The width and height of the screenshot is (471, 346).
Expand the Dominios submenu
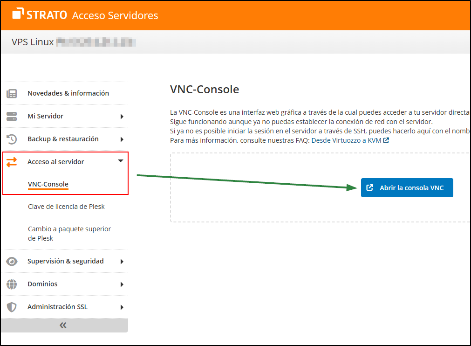point(122,284)
